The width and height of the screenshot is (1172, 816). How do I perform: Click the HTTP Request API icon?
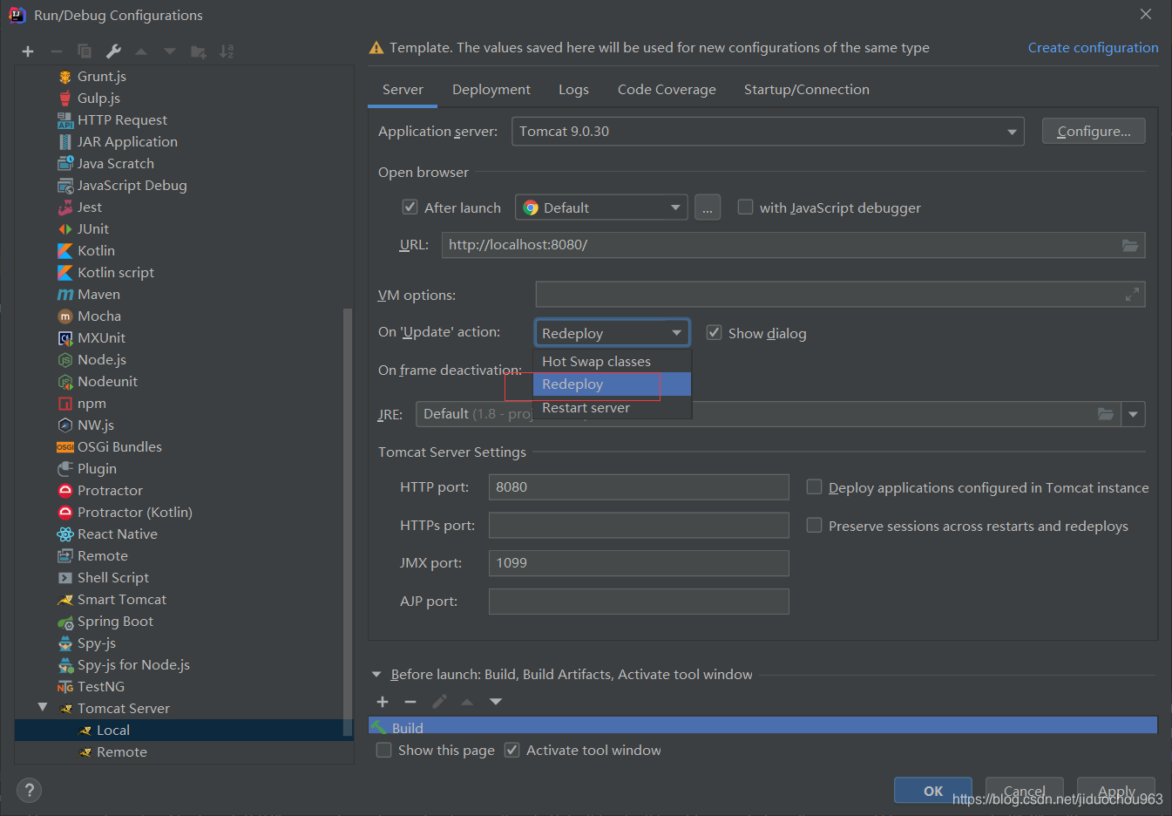click(65, 120)
